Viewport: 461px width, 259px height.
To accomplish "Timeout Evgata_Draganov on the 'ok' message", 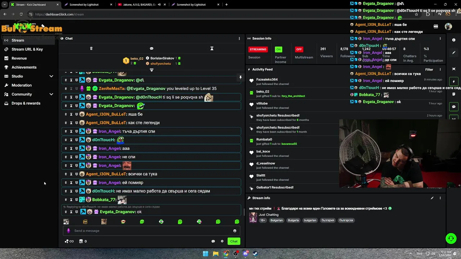I will click(71, 212).
